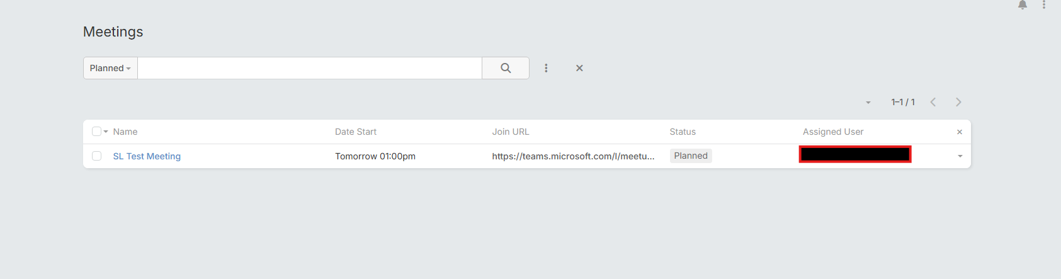This screenshot has height=279, width=1061.
Task: Open the Planned filter dropdown
Action: click(x=110, y=68)
